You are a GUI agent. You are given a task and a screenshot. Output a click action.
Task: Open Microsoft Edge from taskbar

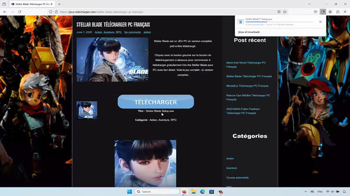(203, 192)
